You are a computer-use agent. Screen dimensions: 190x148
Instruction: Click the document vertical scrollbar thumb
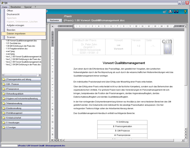[186, 57]
